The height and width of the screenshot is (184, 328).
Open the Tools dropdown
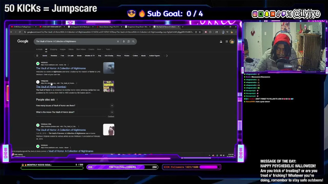coord(108,49)
